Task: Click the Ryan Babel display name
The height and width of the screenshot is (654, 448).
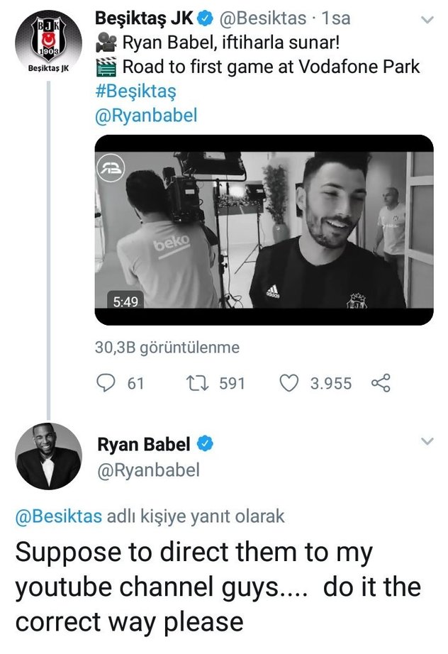Action: click(x=142, y=445)
